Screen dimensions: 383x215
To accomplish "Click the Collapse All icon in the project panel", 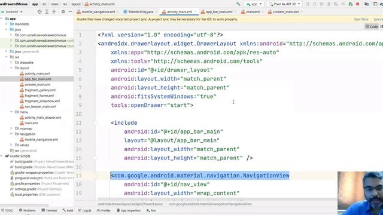I will (x=54, y=12).
